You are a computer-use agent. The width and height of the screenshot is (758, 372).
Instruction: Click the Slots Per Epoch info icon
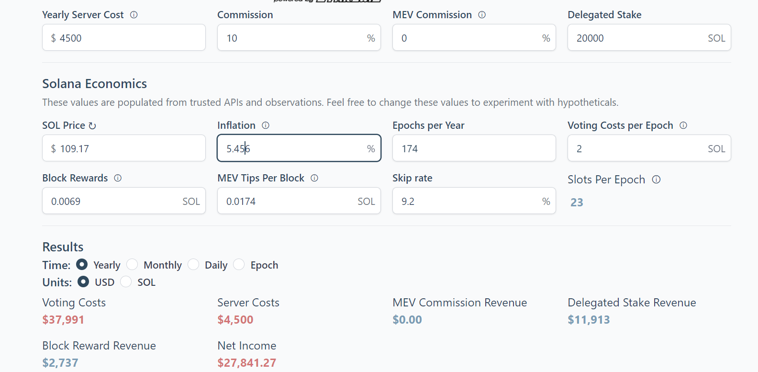coord(657,180)
